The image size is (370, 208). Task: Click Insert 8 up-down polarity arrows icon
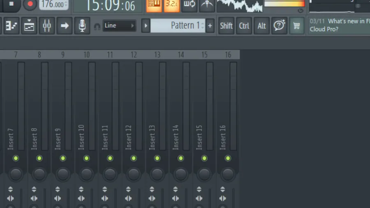(x=34, y=189)
